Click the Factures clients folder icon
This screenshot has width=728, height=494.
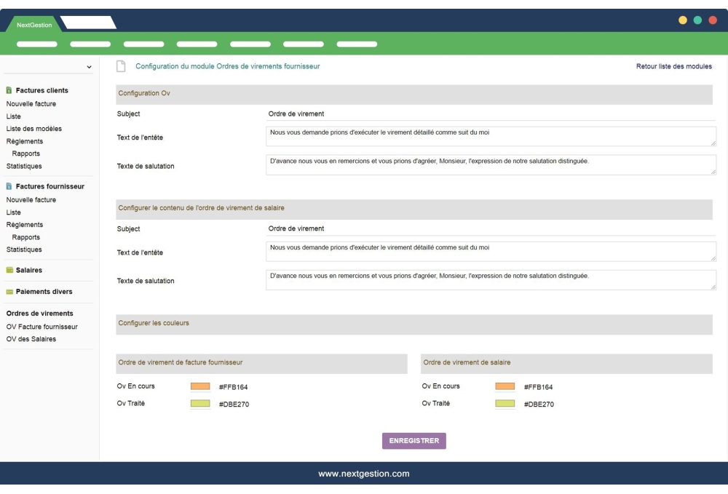coord(8,90)
